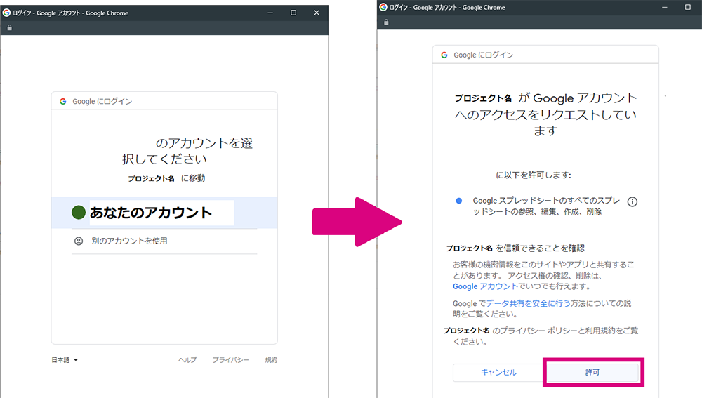
Task: Open the プライバシー footer link
Action: 230,360
